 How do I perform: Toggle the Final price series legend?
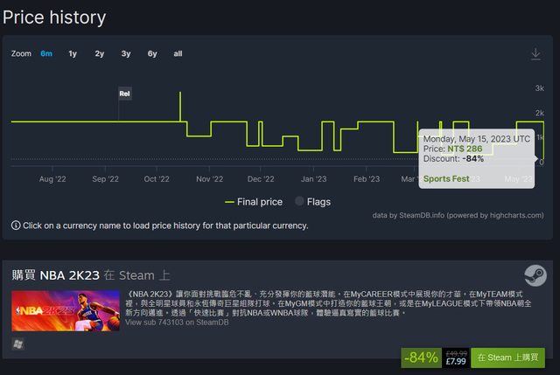(254, 202)
